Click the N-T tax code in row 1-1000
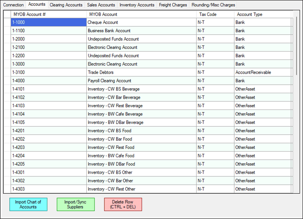This screenshot has height=219, width=303. (215, 22)
